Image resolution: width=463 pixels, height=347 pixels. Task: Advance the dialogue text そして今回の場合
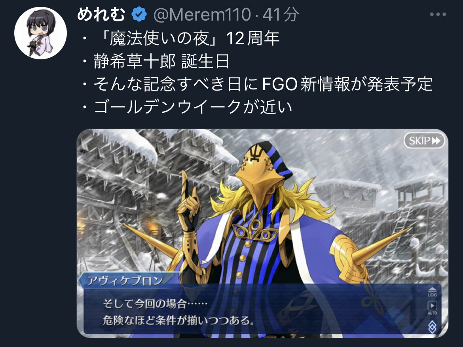(x=155, y=303)
